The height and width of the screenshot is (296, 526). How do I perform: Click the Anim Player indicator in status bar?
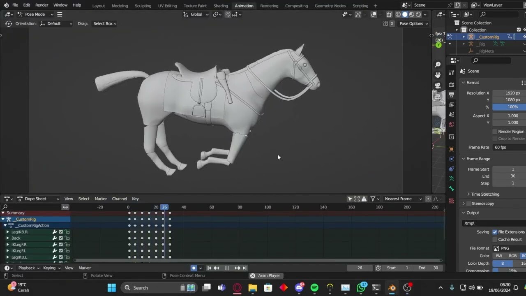tap(265, 275)
